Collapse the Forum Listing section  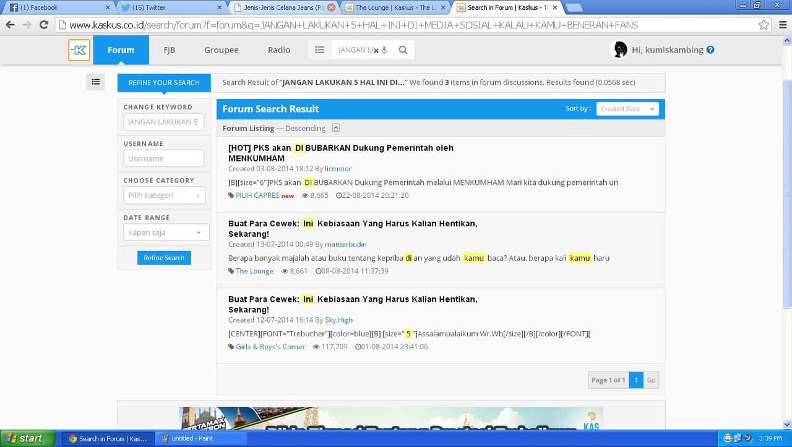335,128
